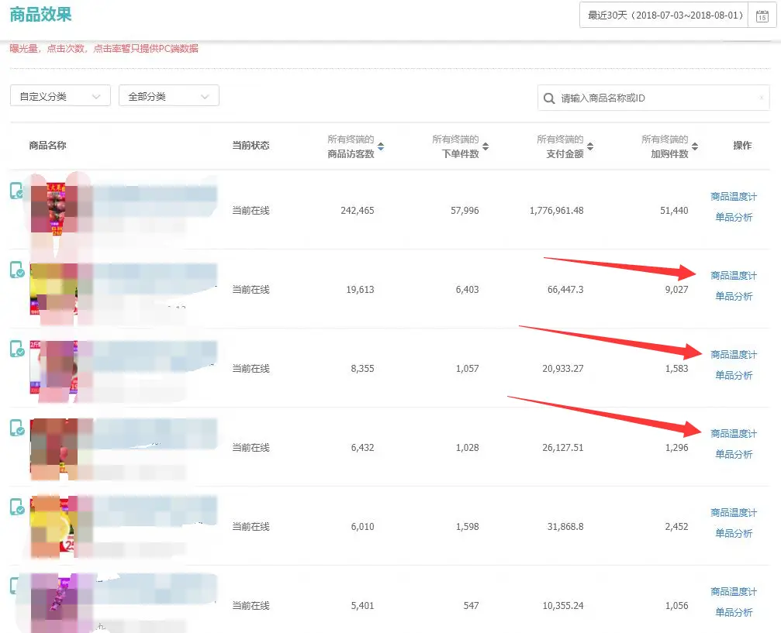Screen dimensions: 781x633
Task: Click the search magnifier icon
Action: [x=549, y=98]
